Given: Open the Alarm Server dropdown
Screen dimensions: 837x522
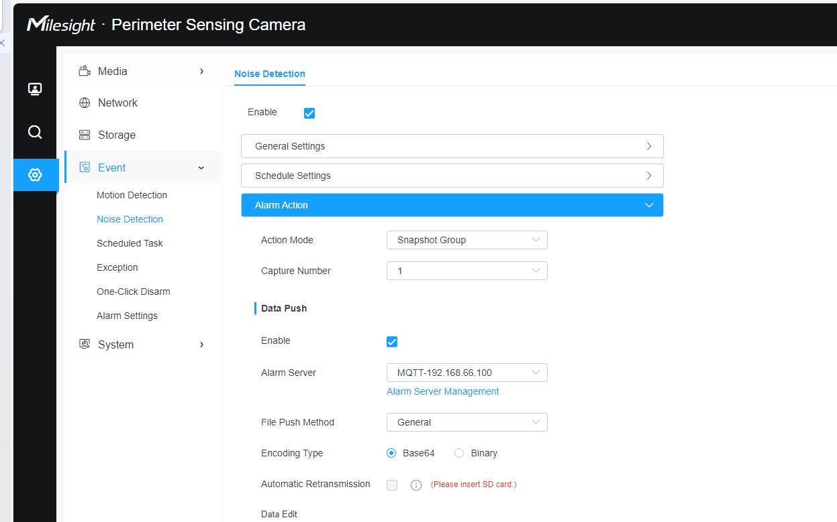Looking at the screenshot, I should pos(467,373).
